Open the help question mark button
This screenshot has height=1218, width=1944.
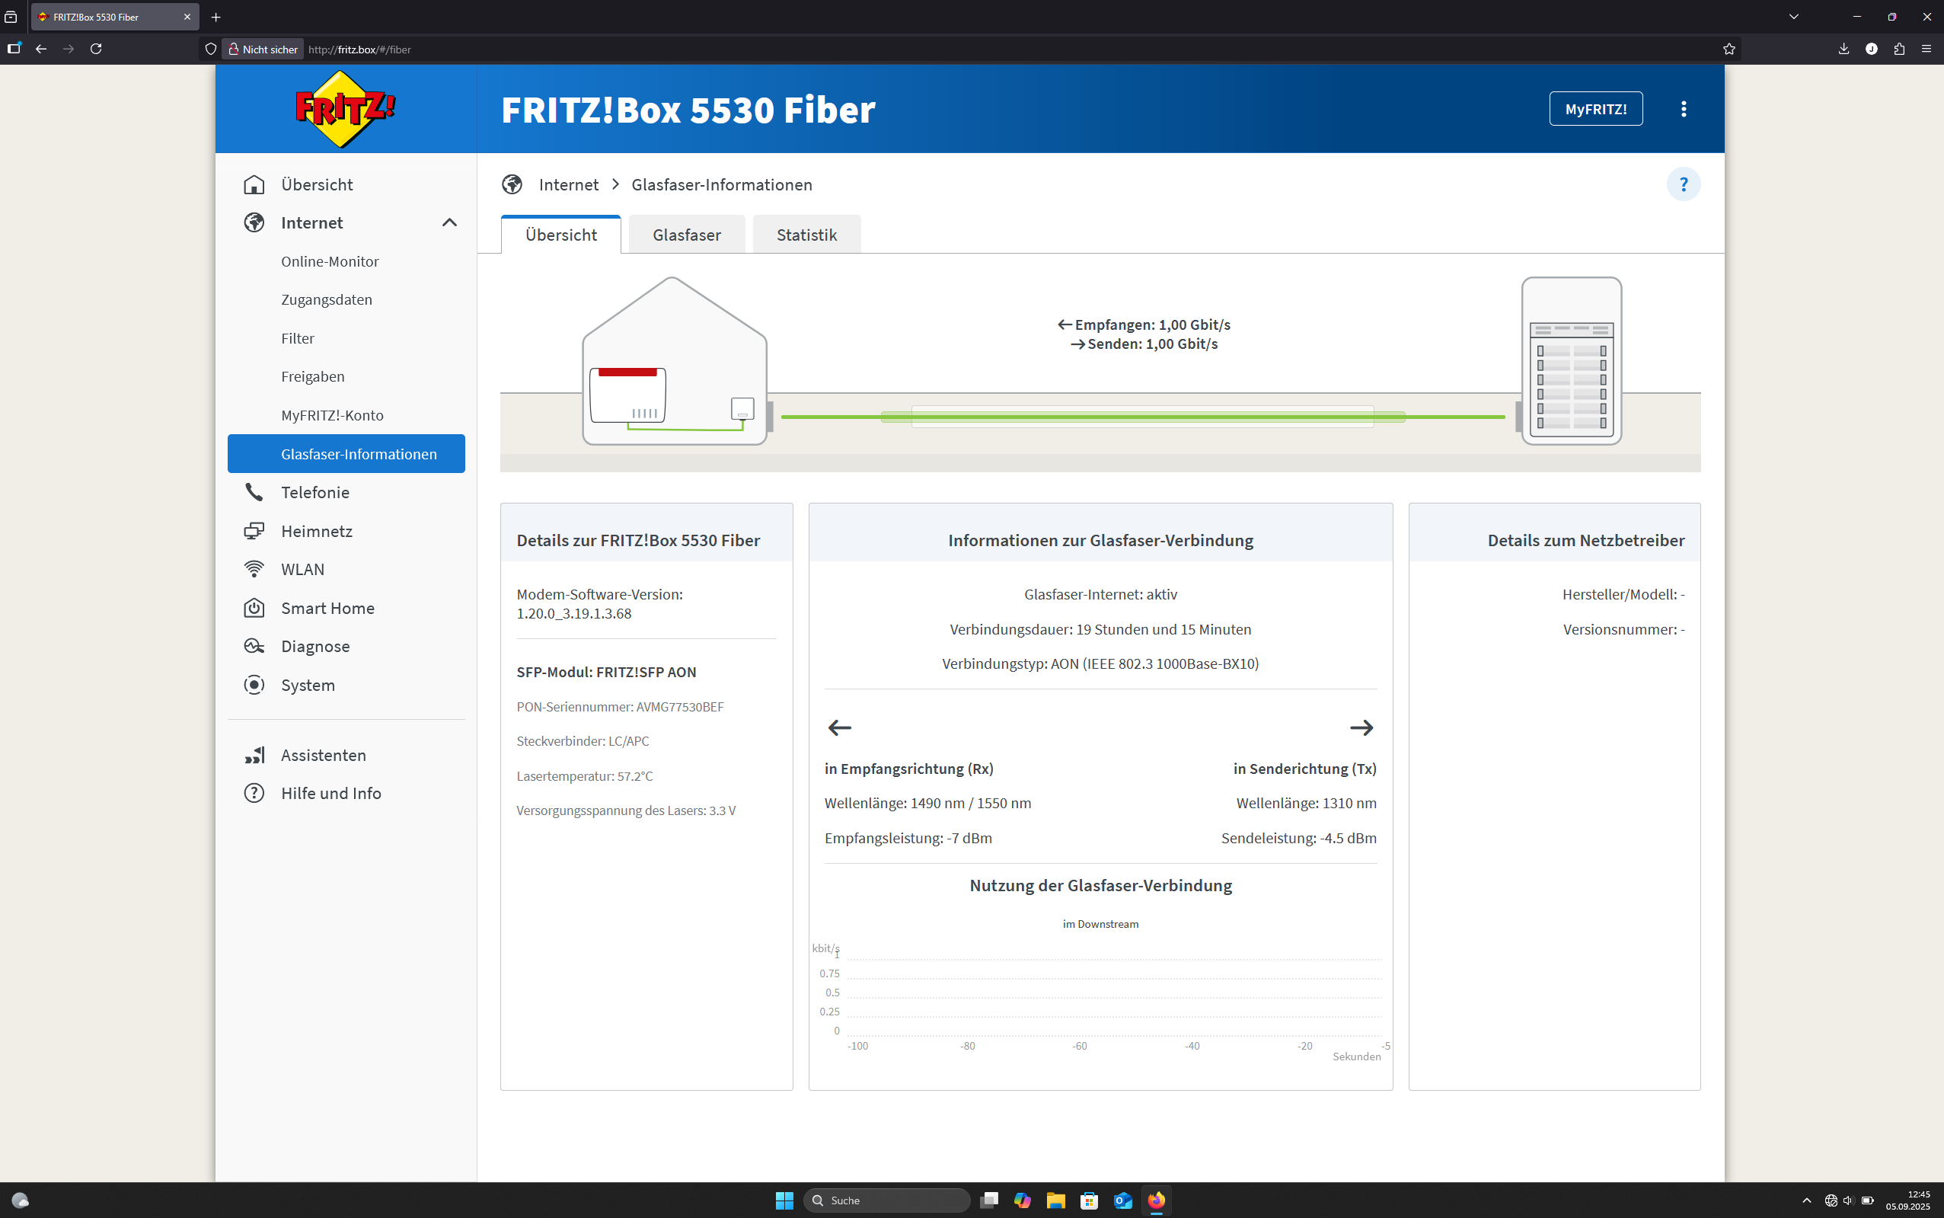point(1682,184)
